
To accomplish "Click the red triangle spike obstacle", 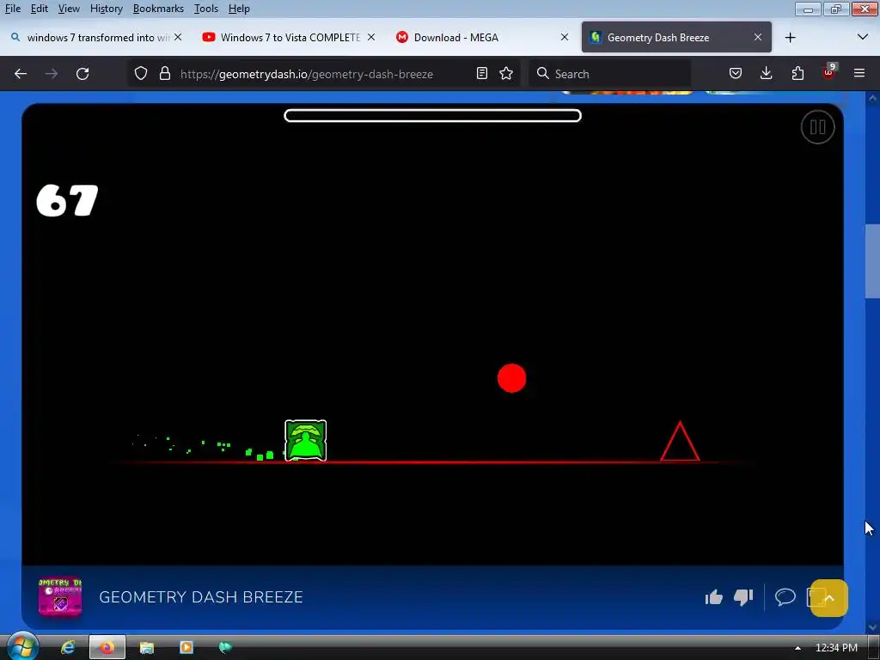I will pyautogui.click(x=681, y=441).
